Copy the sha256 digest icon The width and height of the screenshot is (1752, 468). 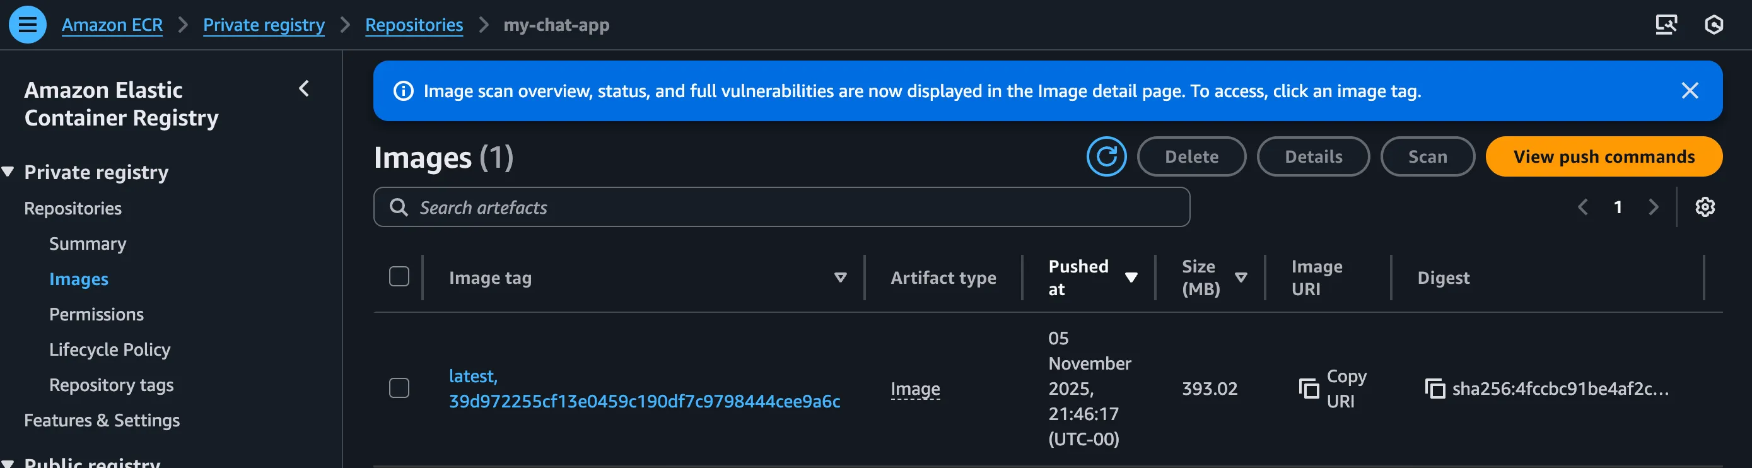(1434, 389)
